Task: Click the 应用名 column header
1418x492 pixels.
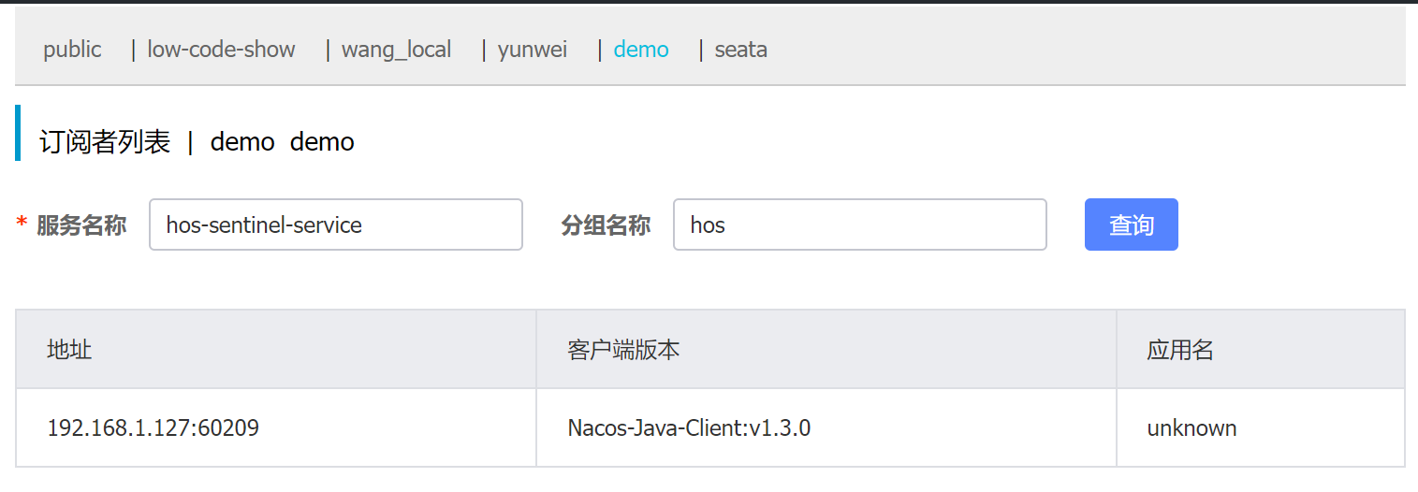Action: point(1261,350)
